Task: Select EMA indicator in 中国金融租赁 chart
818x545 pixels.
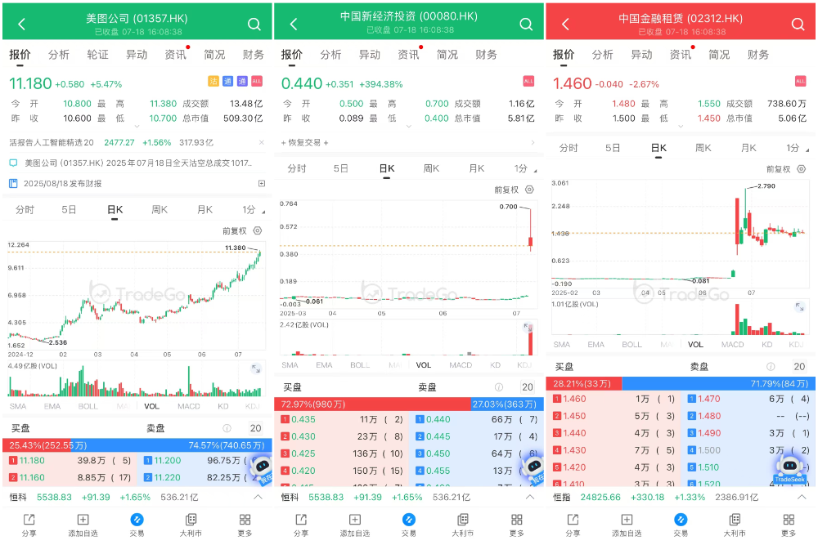Action: point(596,344)
